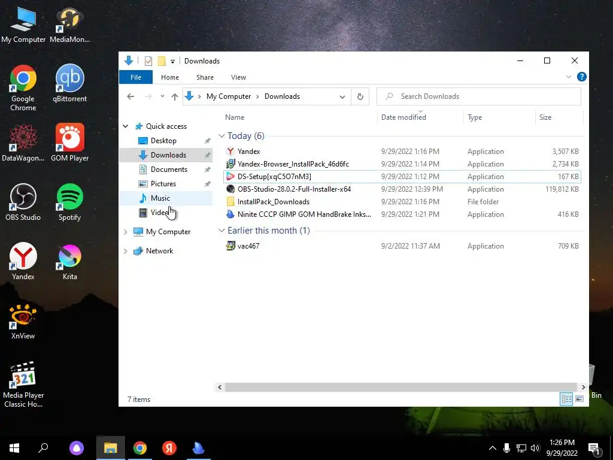Sort by Date modified column

pyautogui.click(x=403, y=117)
